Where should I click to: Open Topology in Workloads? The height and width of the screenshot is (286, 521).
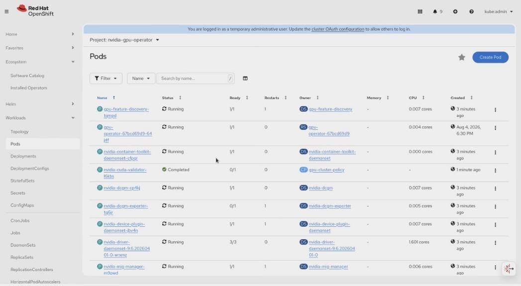click(x=19, y=132)
